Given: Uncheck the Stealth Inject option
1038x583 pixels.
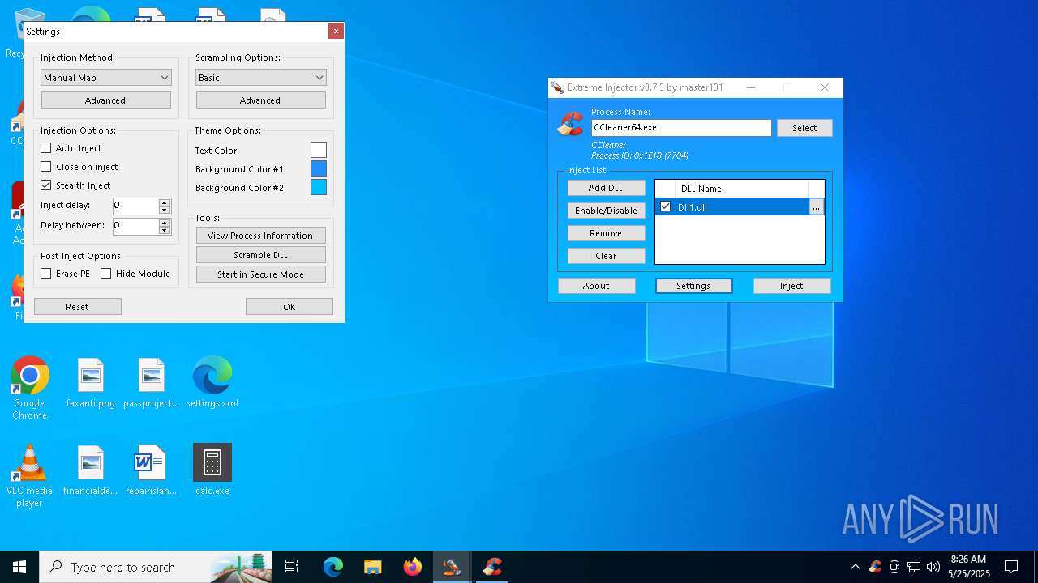Looking at the screenshot, I should pos(46,185).
